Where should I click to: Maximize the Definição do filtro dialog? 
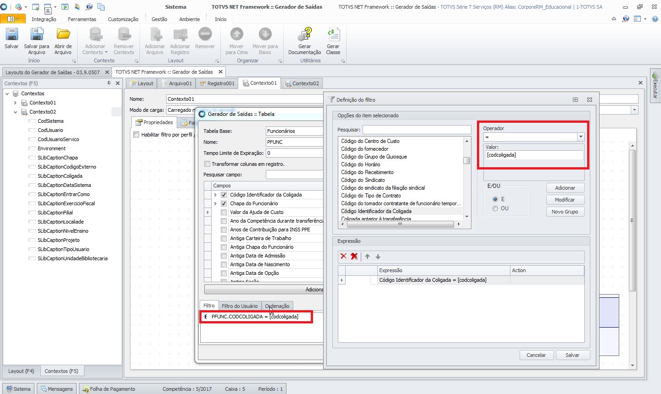(x=575, y=99)
